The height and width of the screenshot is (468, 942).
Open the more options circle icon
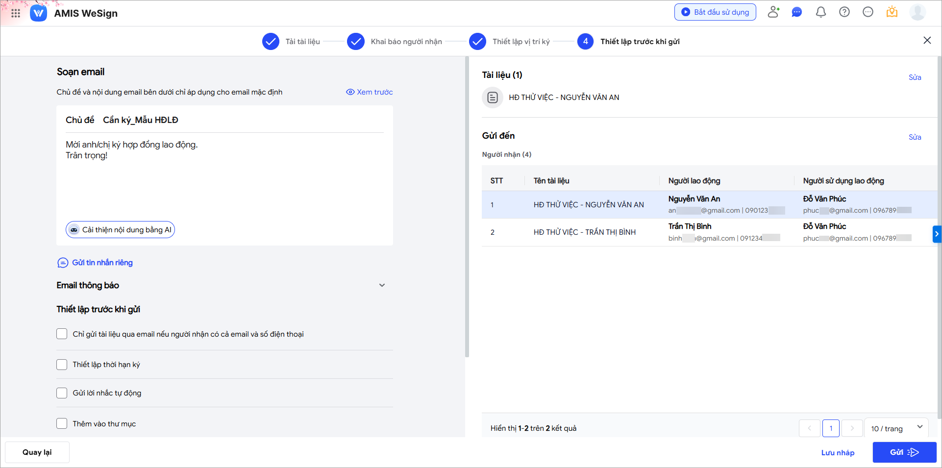[868, 12]
